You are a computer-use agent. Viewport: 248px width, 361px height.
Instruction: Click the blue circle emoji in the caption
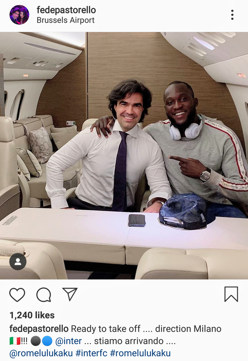(x=47, y=341)
